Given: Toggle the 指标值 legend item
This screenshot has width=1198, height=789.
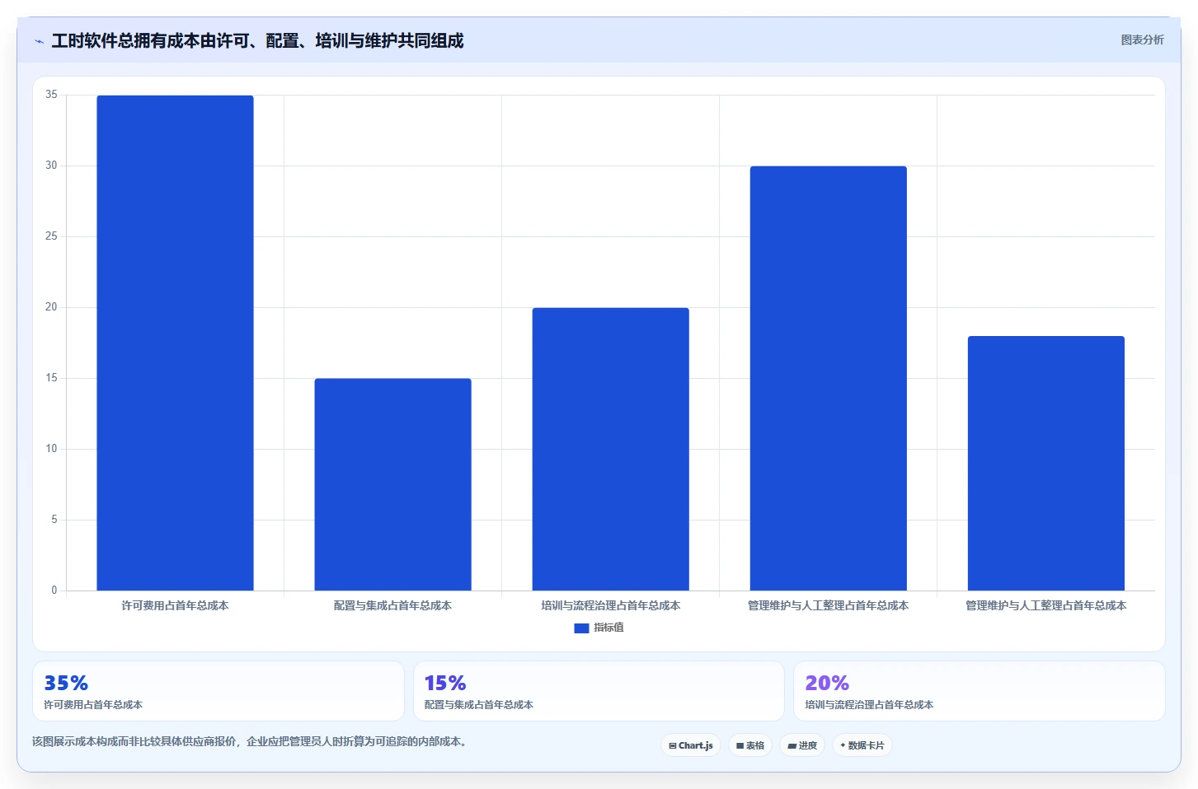Looking at the screenshot, I should tap(599, 628).
